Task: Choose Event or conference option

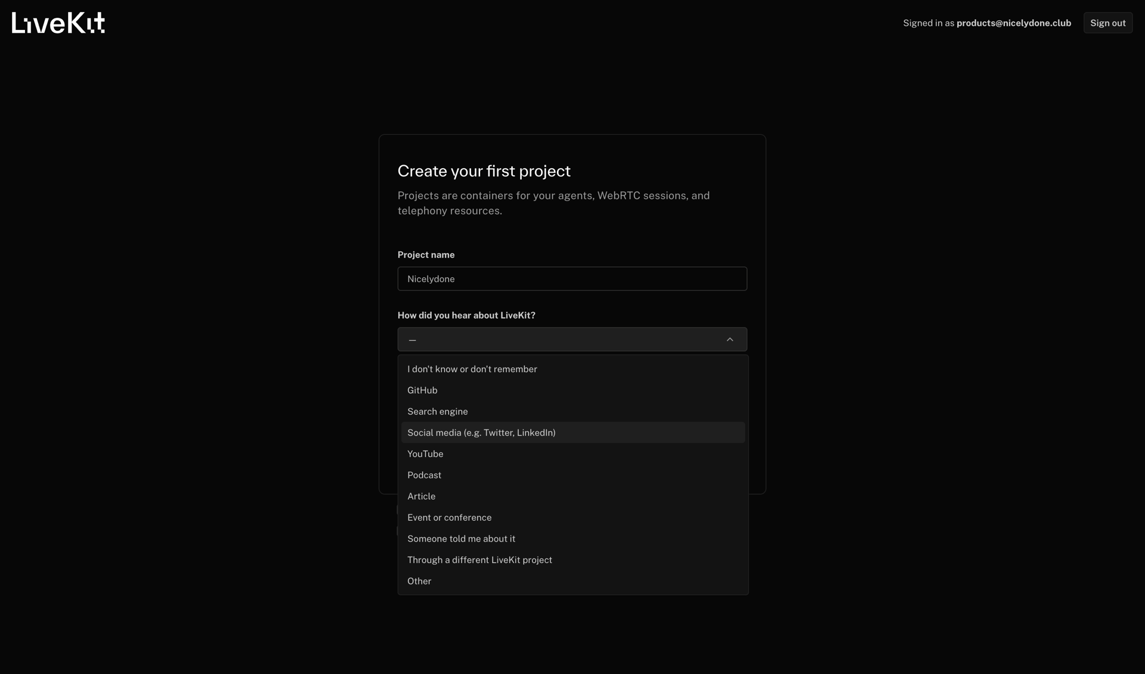Action: coord(450,517)
